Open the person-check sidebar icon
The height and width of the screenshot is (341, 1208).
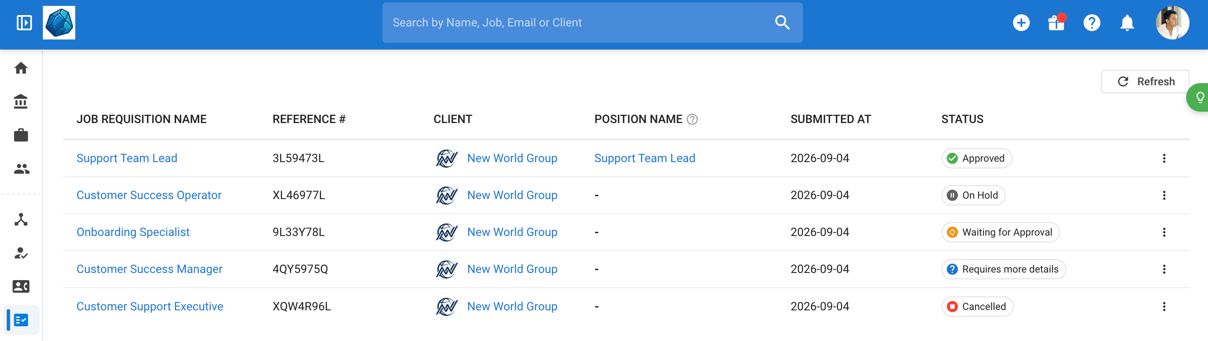coord(21,253)
